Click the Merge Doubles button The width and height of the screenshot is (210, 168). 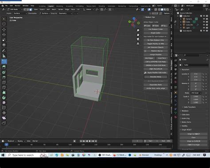click(x=156, y=55)
